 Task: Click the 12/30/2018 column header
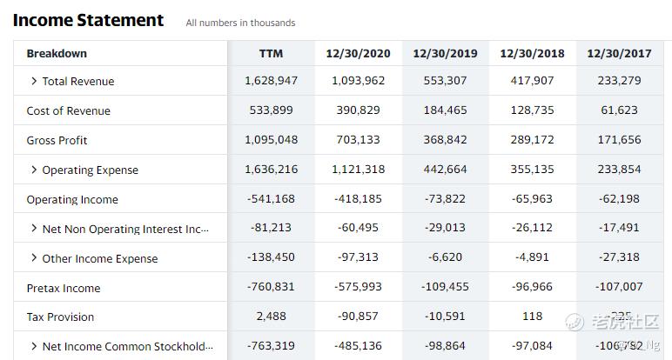pyautogui.click(x=532, y=53)
